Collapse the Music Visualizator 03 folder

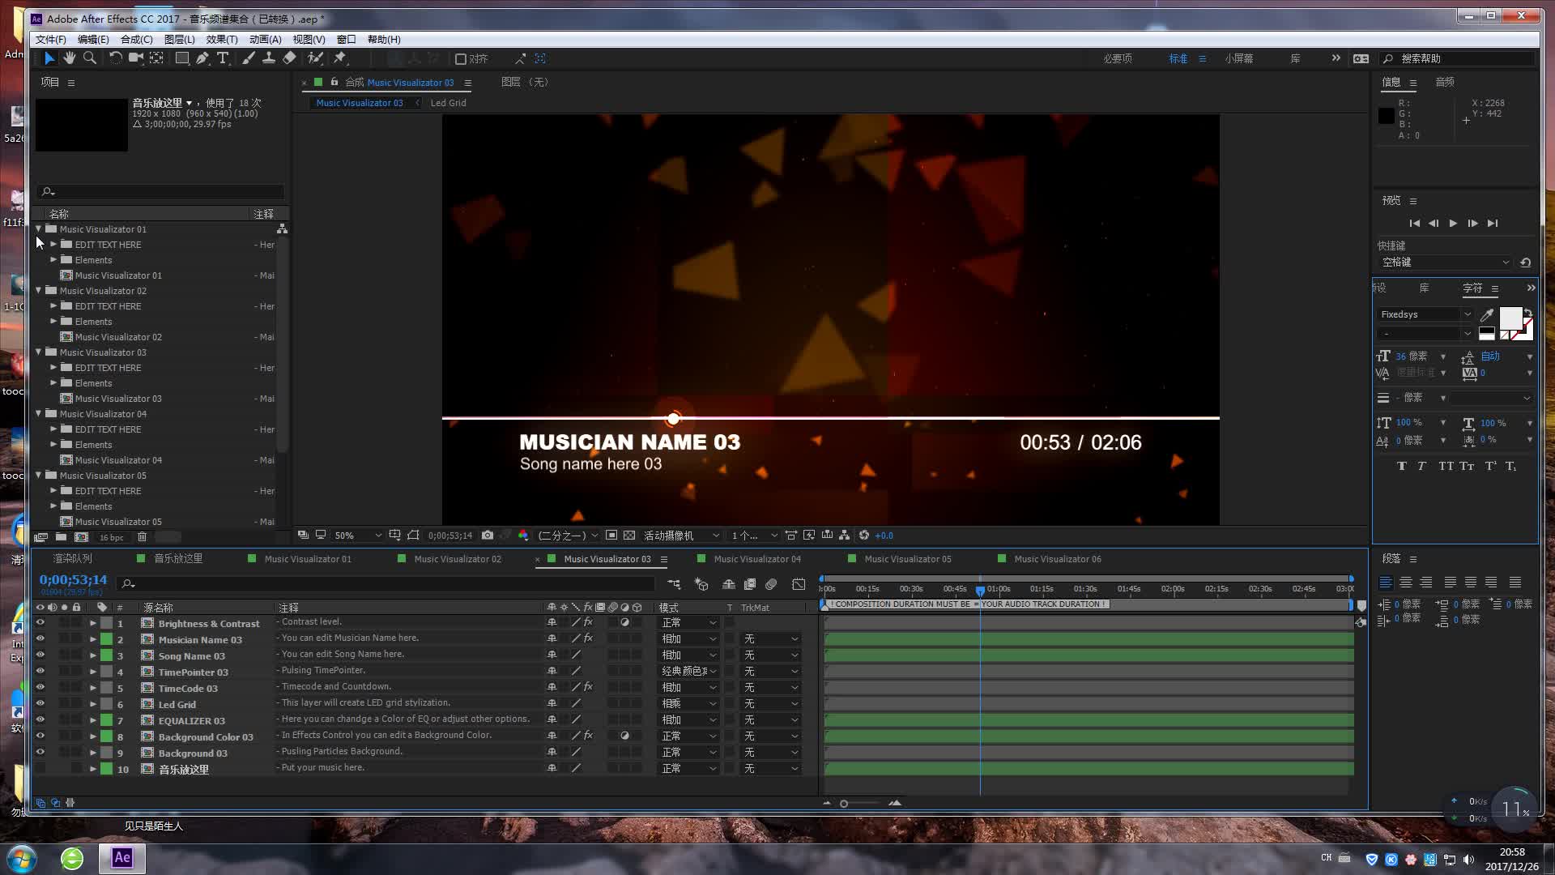tap(38, 352)
